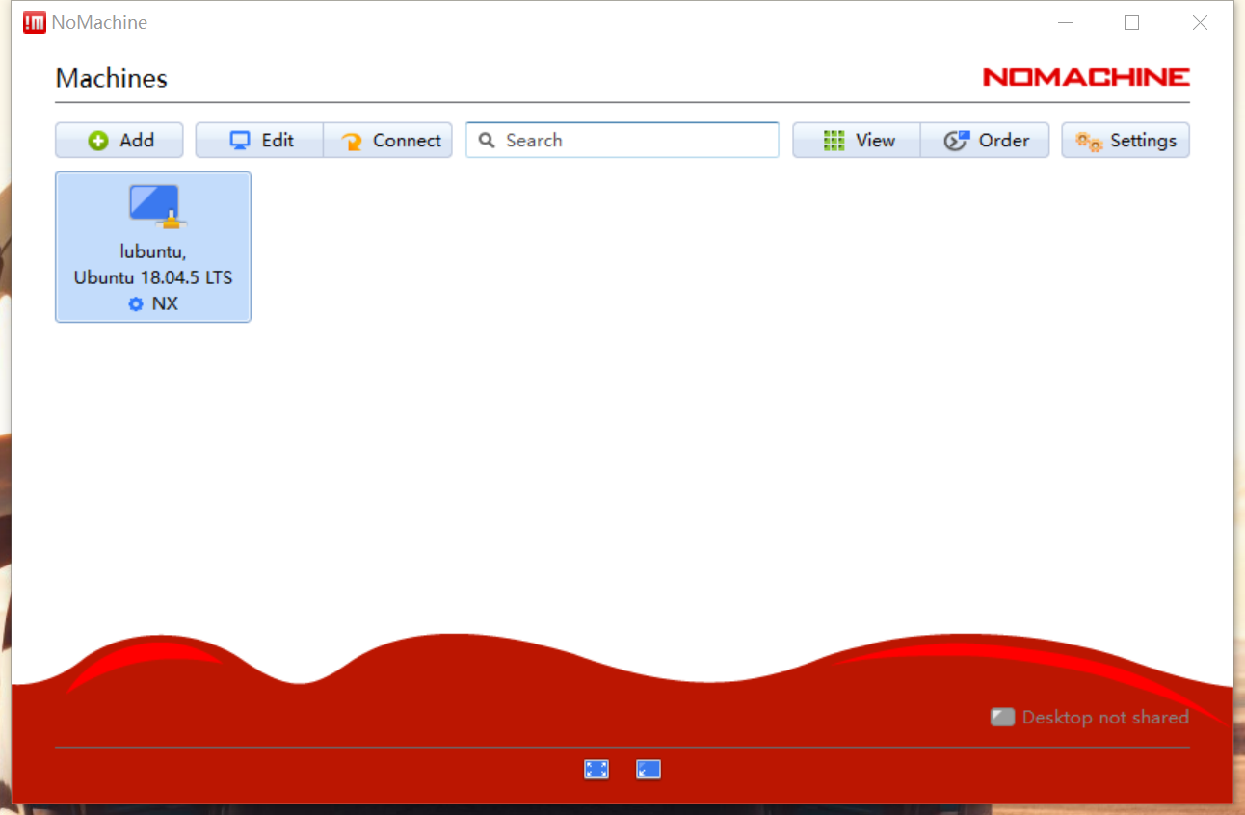Click the green grid icon on View
The image size is (1245, 815).
pyautogui.click(x=834, y=141)
